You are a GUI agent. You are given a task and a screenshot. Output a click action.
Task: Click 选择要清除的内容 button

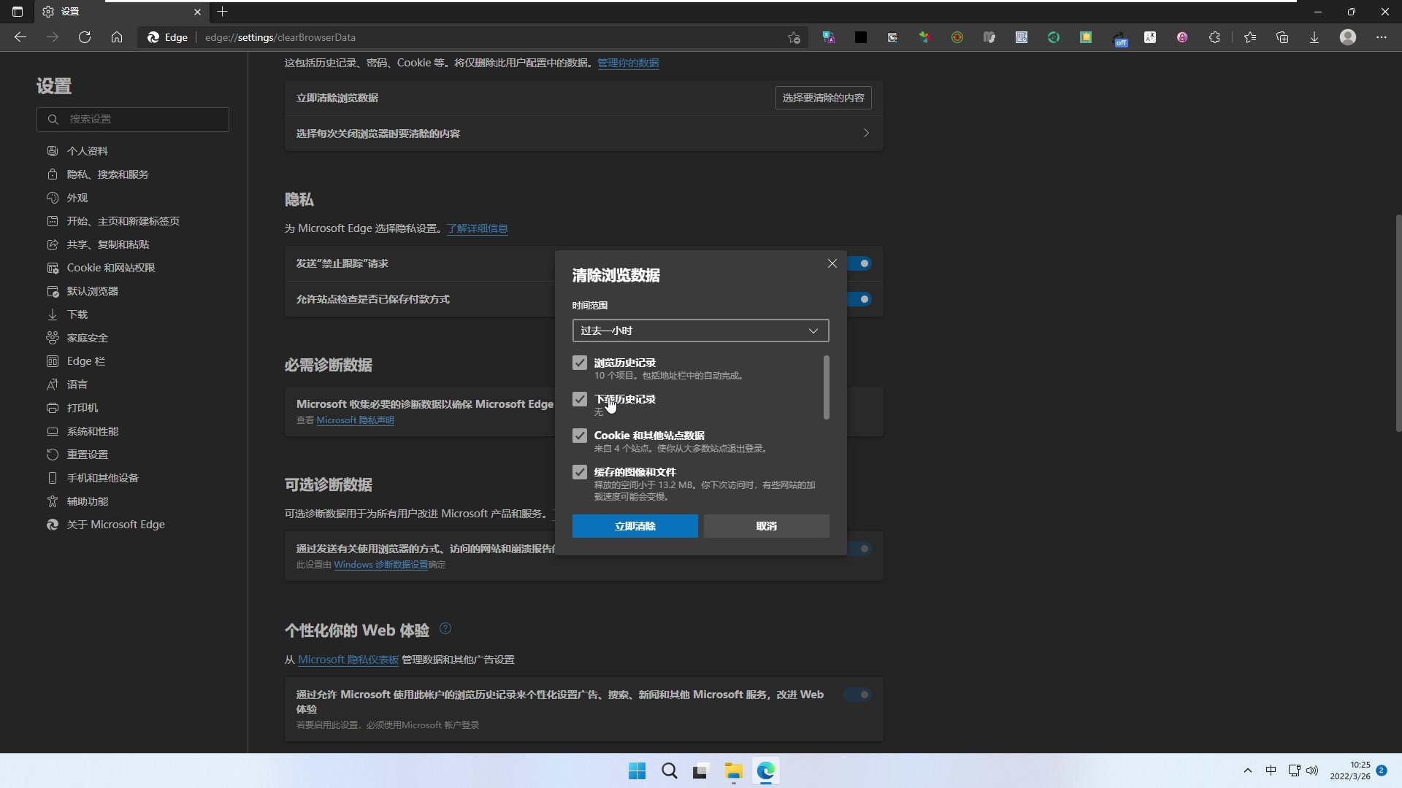[823, 98]
